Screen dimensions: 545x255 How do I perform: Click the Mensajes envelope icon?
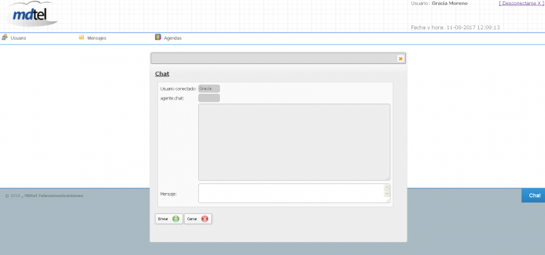[81, 37]
